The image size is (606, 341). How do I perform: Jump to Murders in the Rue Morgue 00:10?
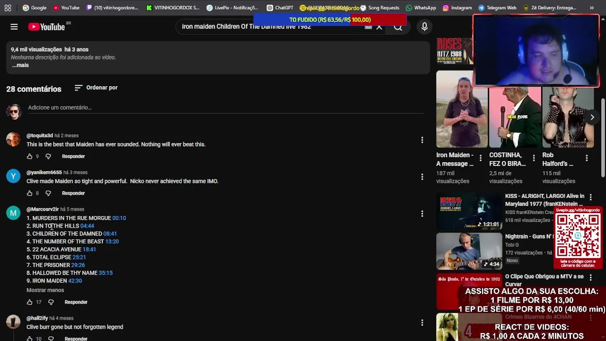119,218
